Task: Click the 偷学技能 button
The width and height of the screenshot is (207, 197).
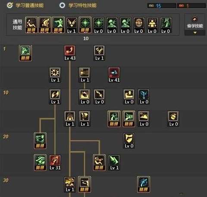Action: [195, 22]
